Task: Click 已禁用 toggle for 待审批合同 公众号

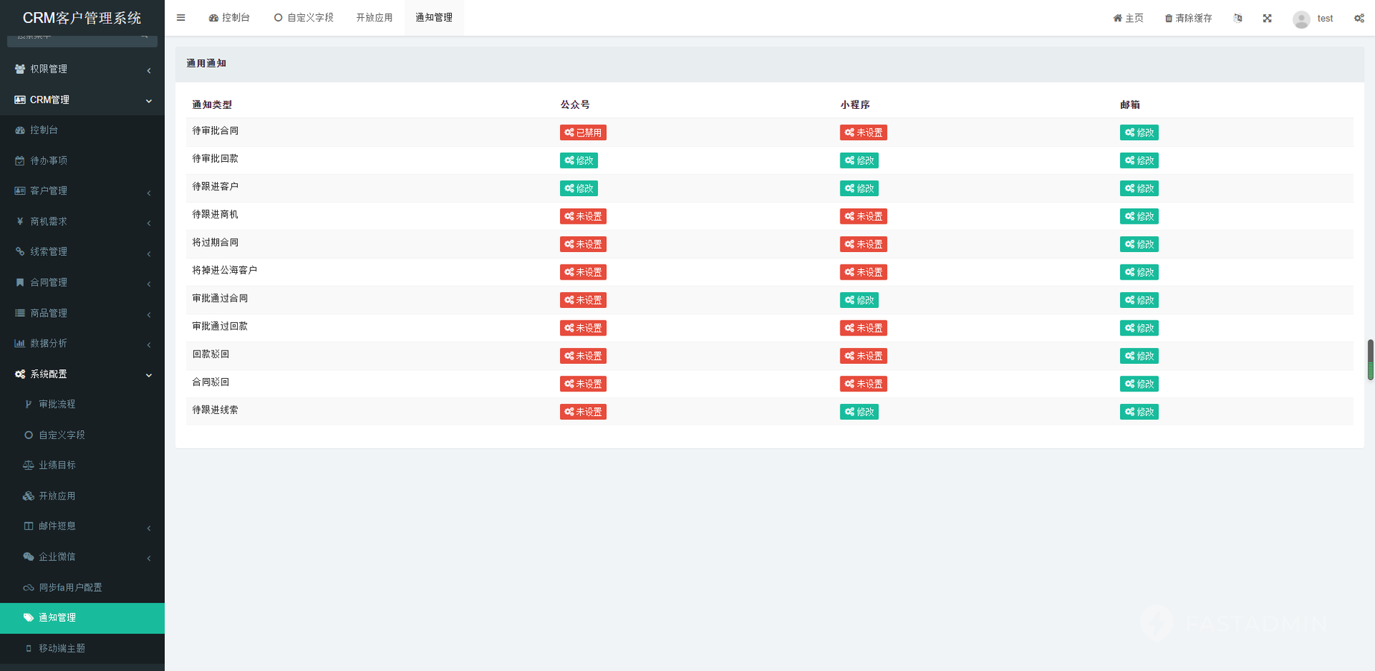Action: (x=582, y=133)
